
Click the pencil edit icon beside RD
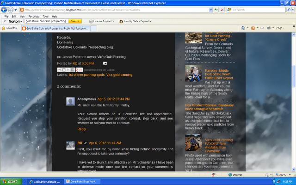coord(86,143)
